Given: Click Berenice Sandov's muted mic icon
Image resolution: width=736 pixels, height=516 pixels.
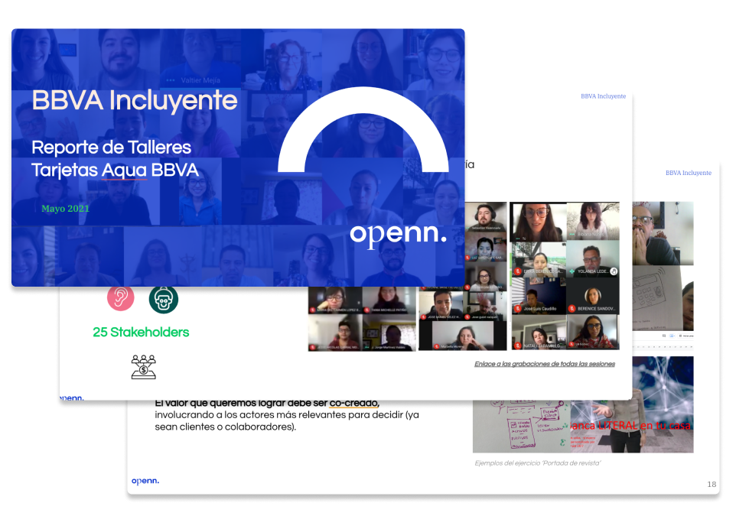Looking at the screenshot, I should (x=572, y=309).
